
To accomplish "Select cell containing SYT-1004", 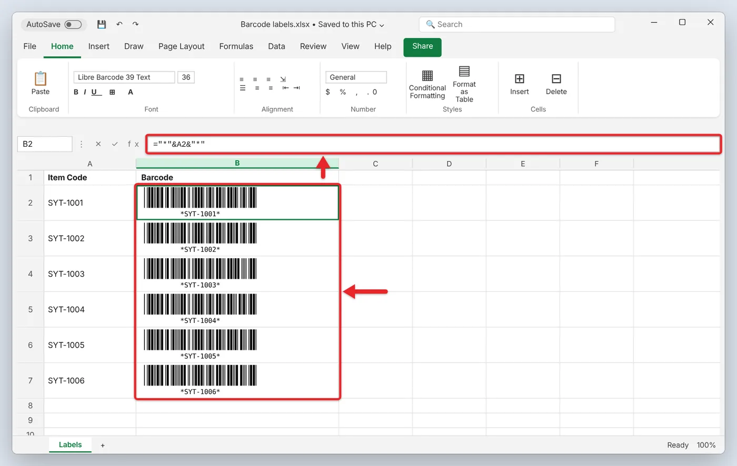I will click(90, 309).
